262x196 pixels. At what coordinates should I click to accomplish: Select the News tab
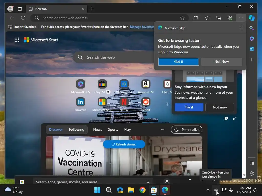point(97,129)
